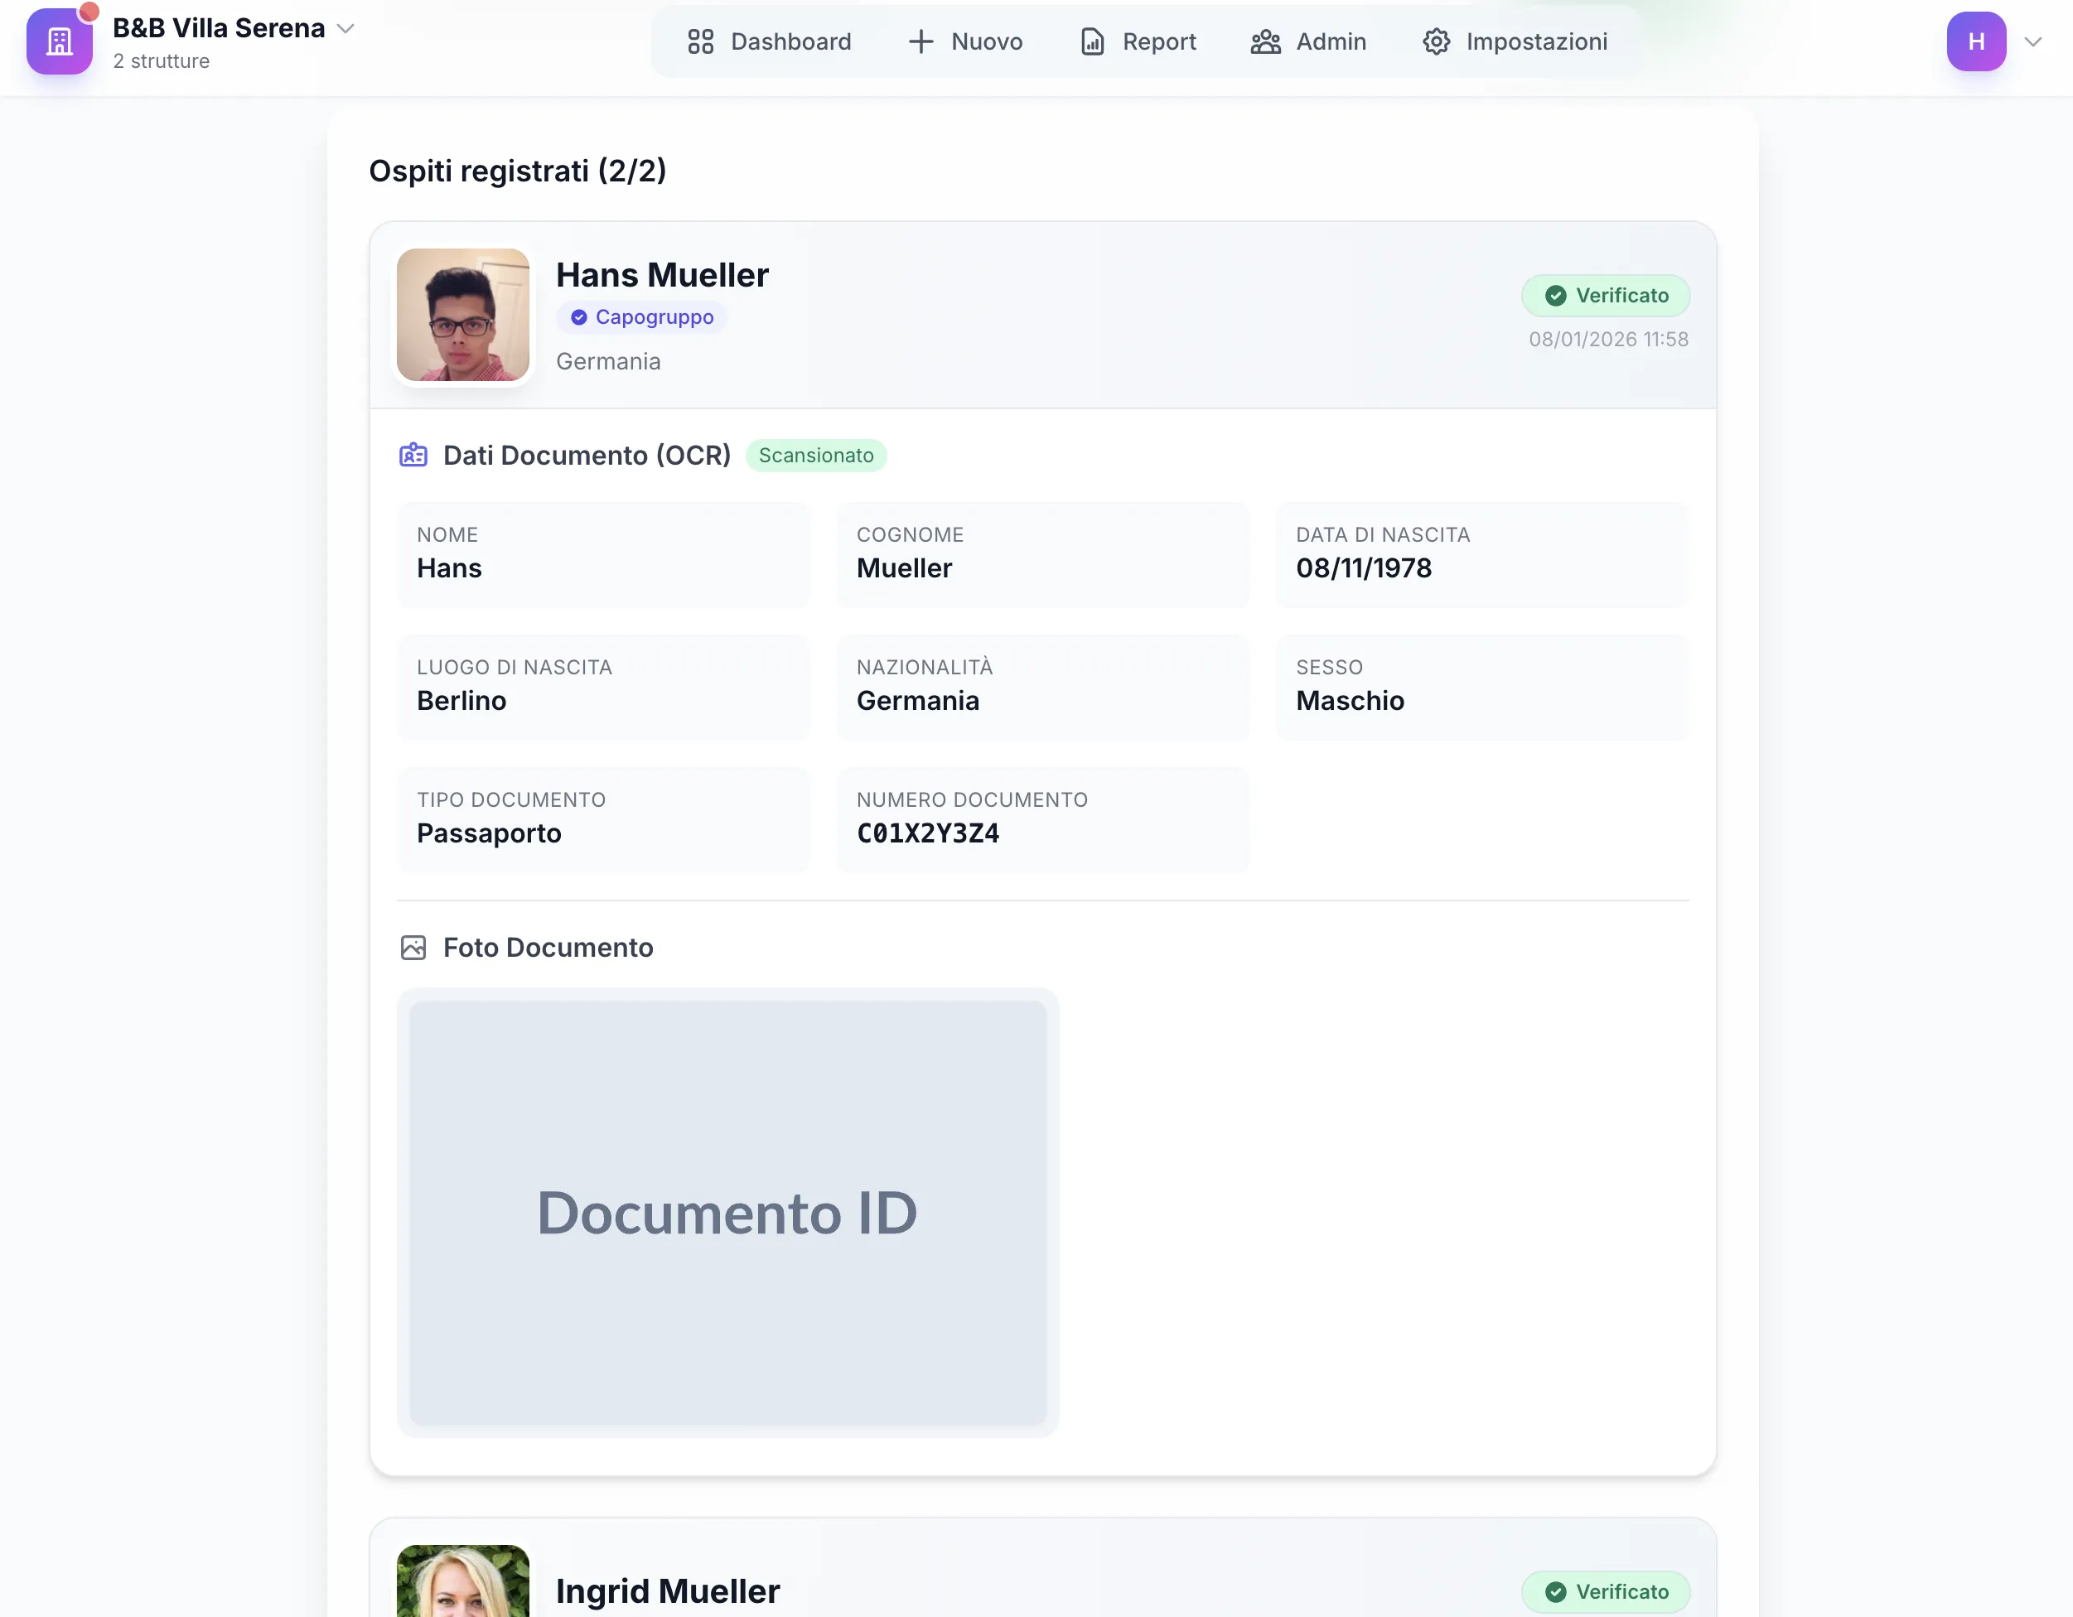
Task: Click the H user avatar button
Action: (1975, 41)
